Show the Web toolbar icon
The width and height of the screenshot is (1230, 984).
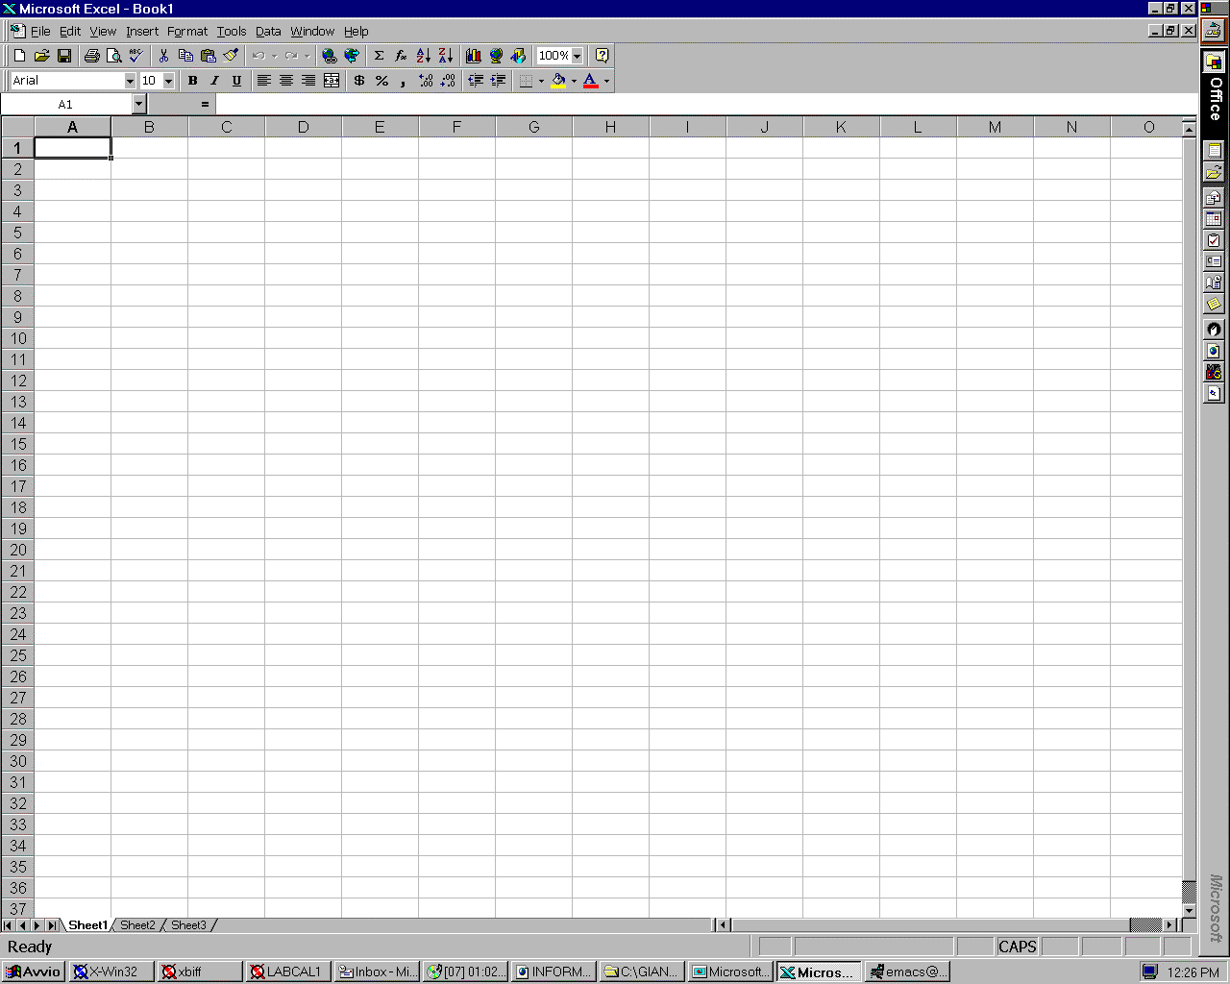pos(352,56)
